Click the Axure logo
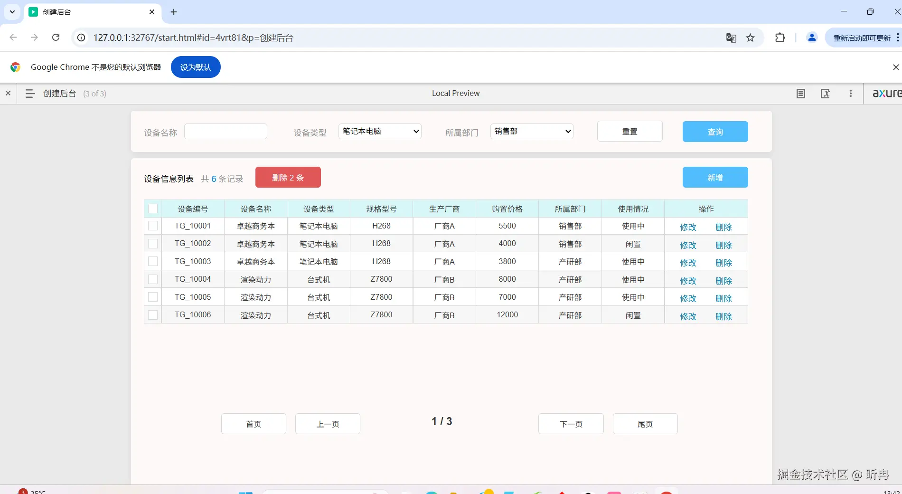The height and width of the screenshot is (494, 902). (x=887, y=93)
